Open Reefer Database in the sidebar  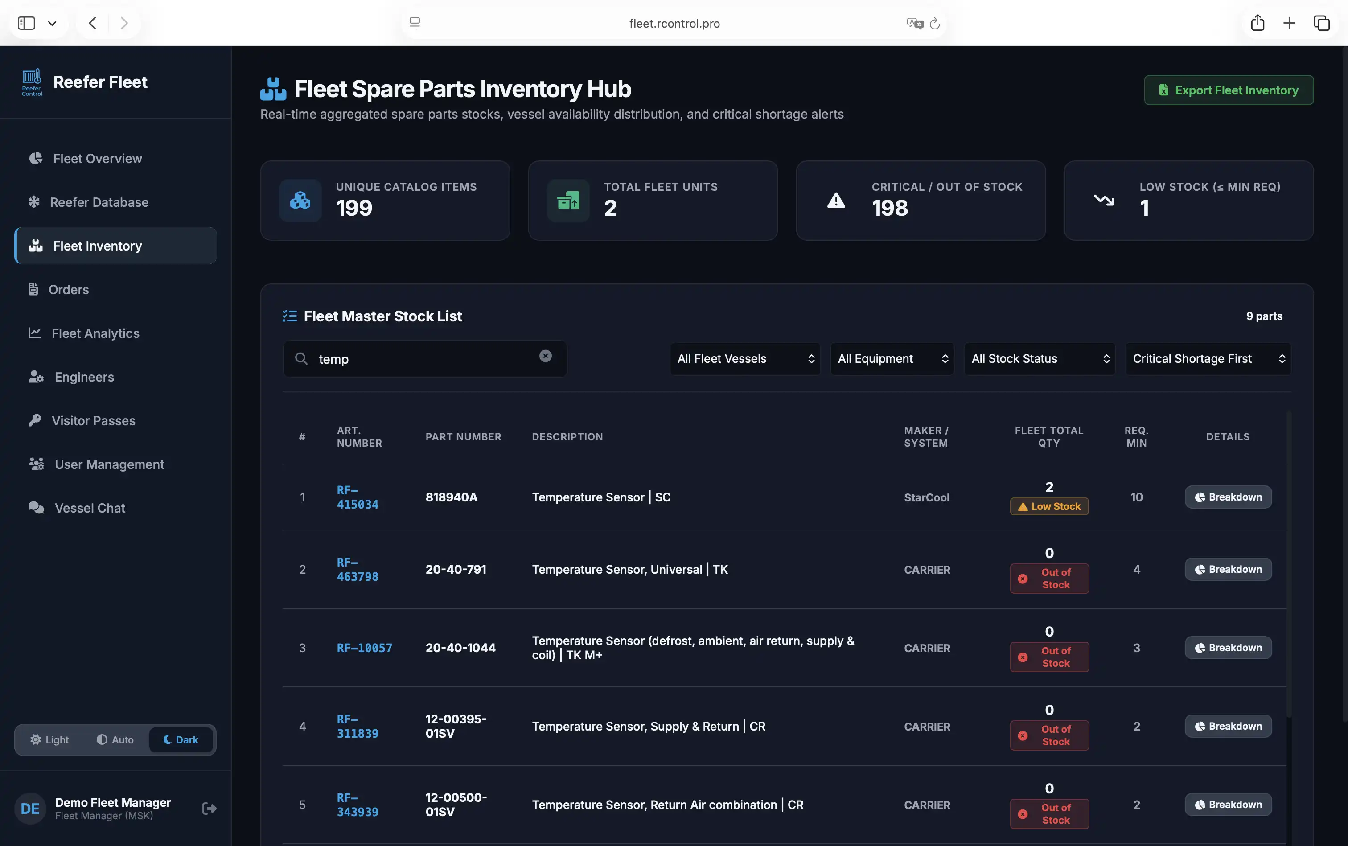(x=115, y=202)
